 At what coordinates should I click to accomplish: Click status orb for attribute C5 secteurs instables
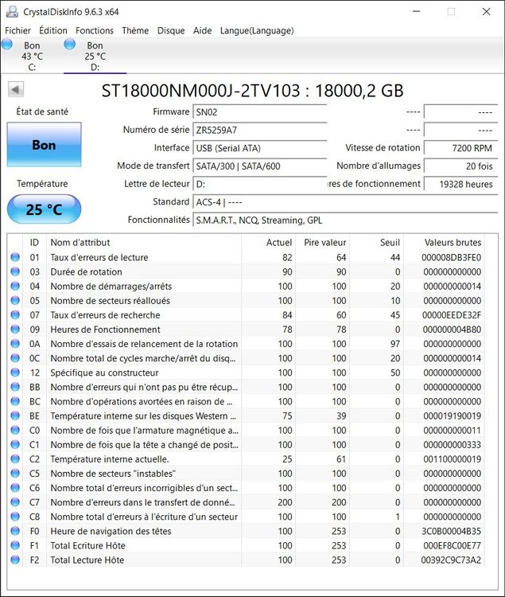tap(15, 474)
